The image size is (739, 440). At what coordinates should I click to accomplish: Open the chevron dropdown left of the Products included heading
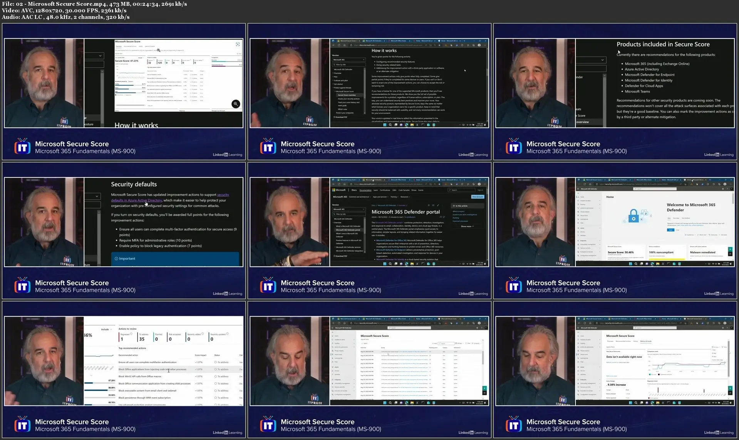[x=603, y=60]
